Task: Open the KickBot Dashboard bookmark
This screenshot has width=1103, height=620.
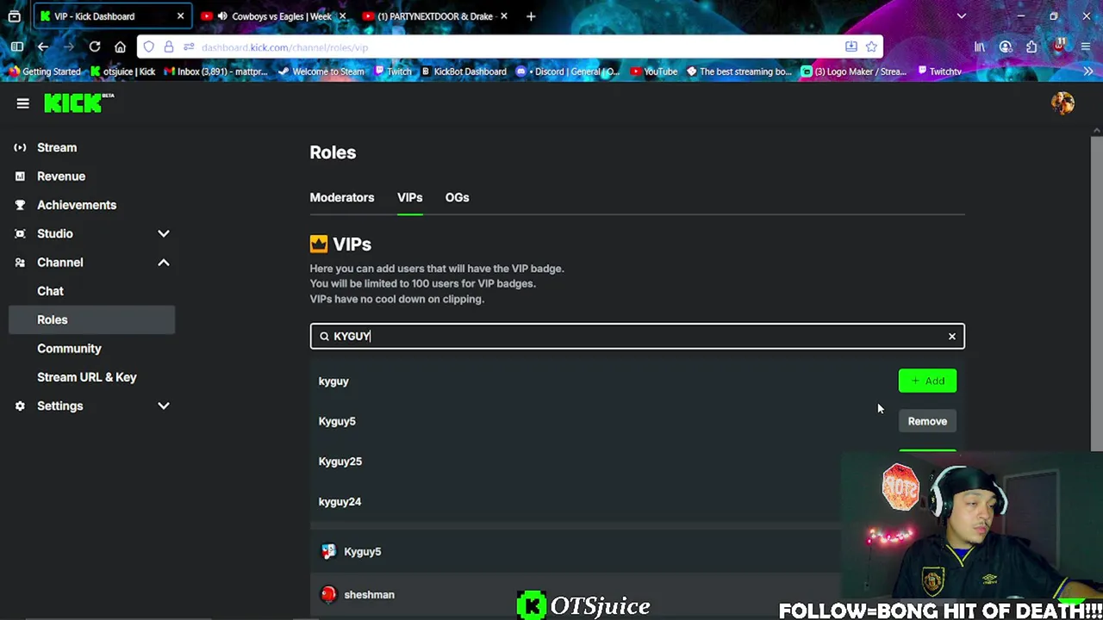Action: 464,71
